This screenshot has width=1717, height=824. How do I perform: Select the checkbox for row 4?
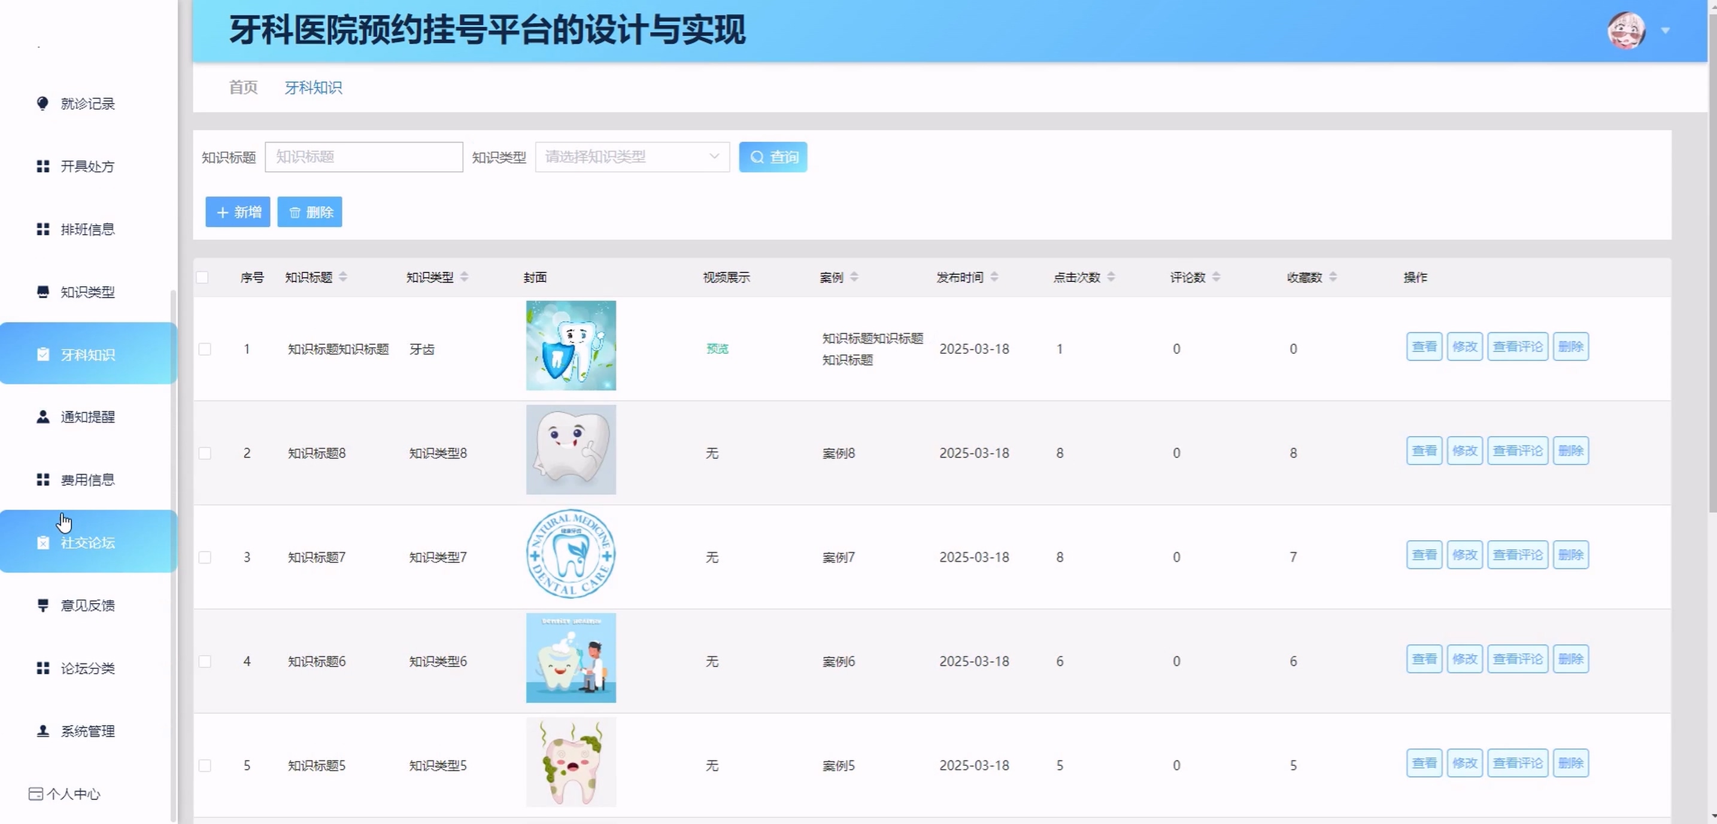205,661
